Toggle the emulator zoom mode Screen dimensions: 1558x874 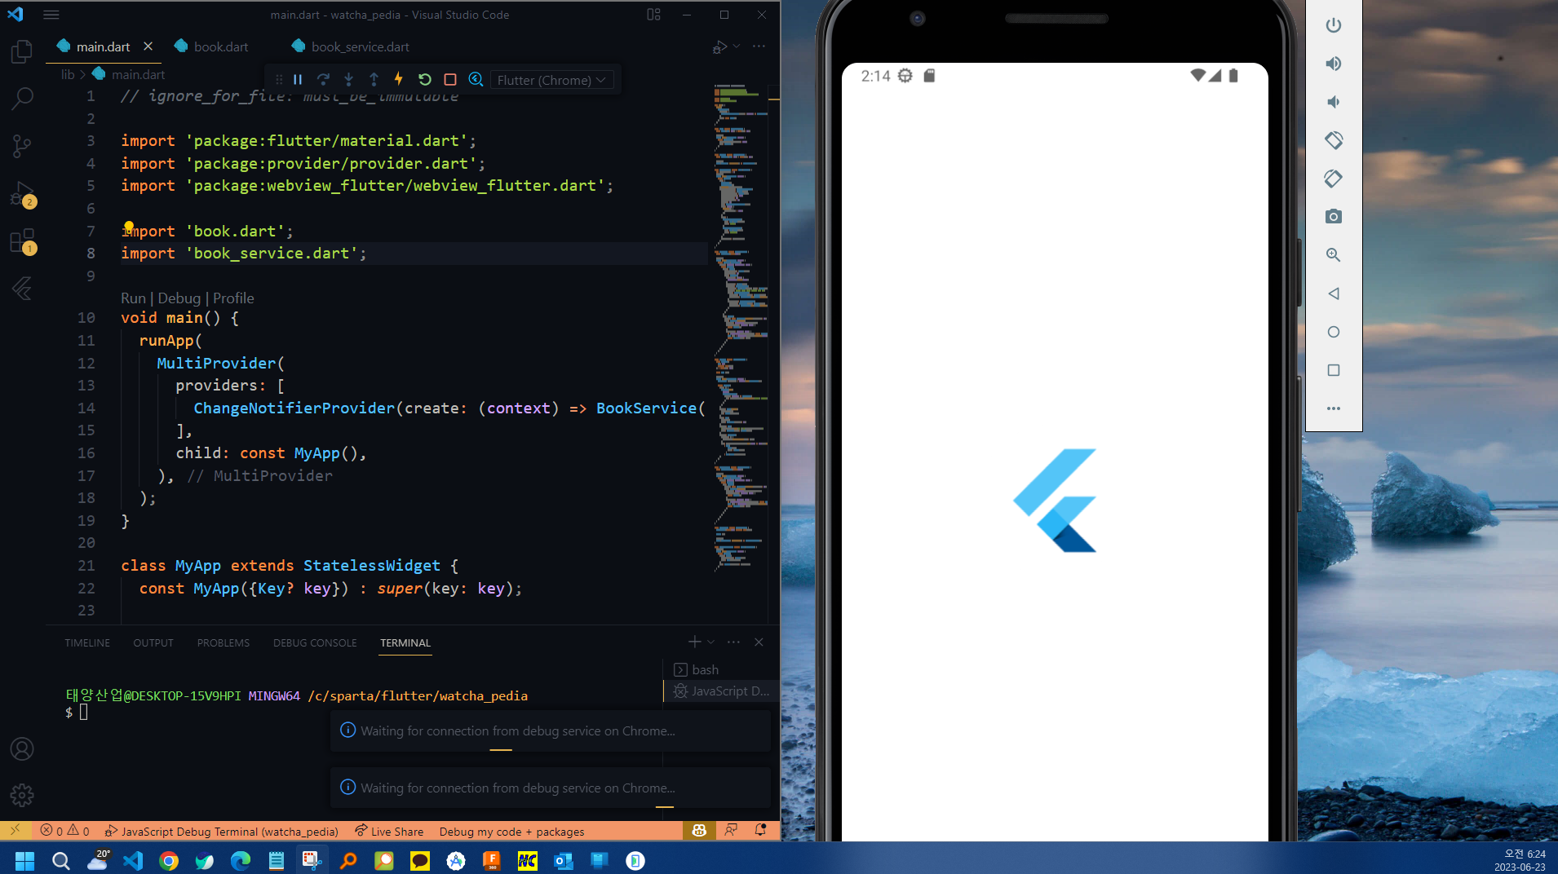(1334, 255)
